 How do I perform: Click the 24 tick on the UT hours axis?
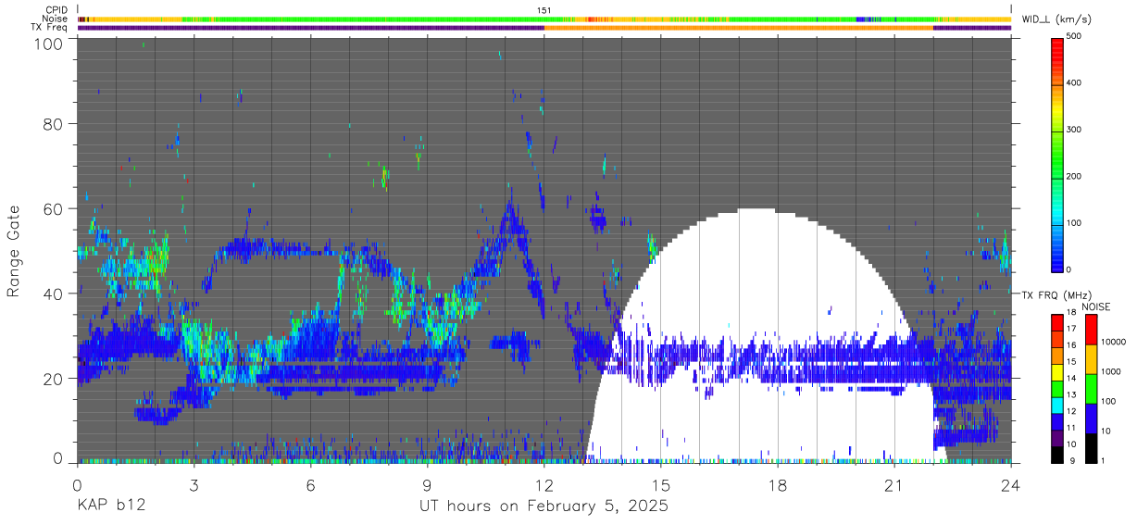tap(1011, 484)
